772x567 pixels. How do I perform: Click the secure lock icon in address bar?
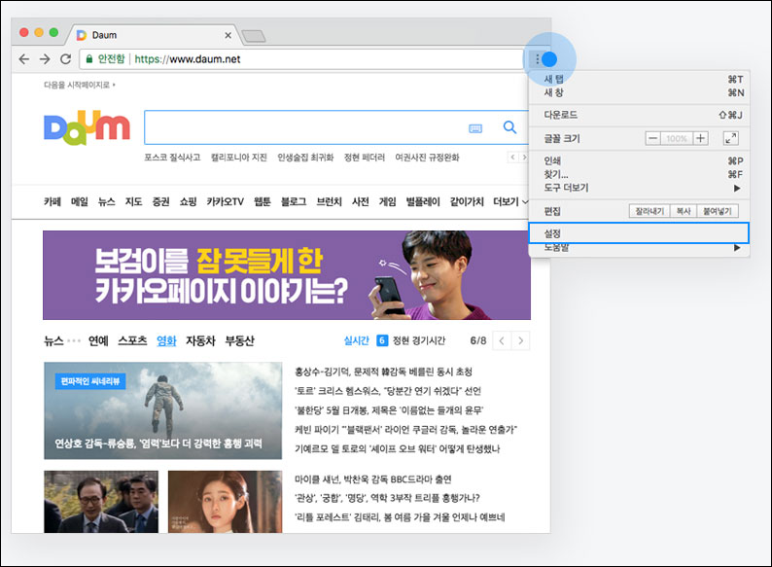pos(89,59)
